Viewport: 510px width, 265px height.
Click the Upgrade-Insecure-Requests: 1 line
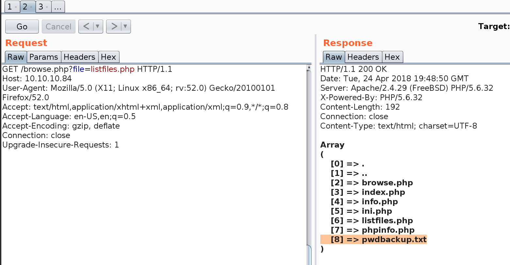(61, 145)
